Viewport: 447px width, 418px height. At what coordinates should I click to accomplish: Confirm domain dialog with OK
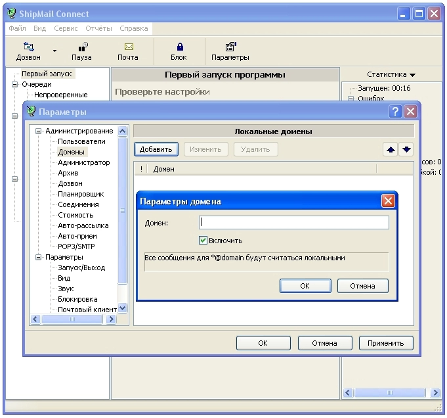[305, 286]
